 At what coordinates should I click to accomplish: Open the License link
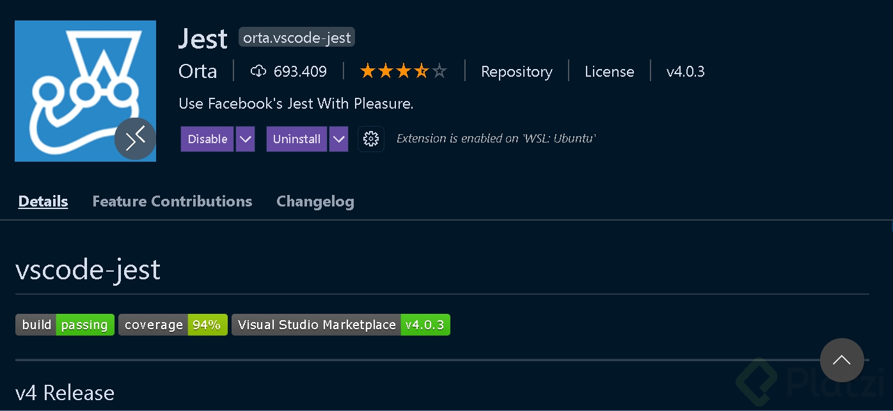[x=609, y=72]
